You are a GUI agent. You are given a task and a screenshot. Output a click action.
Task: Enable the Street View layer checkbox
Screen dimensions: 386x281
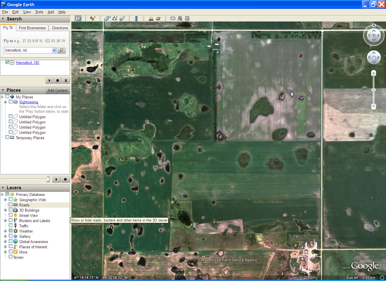[x=10, y=215]
